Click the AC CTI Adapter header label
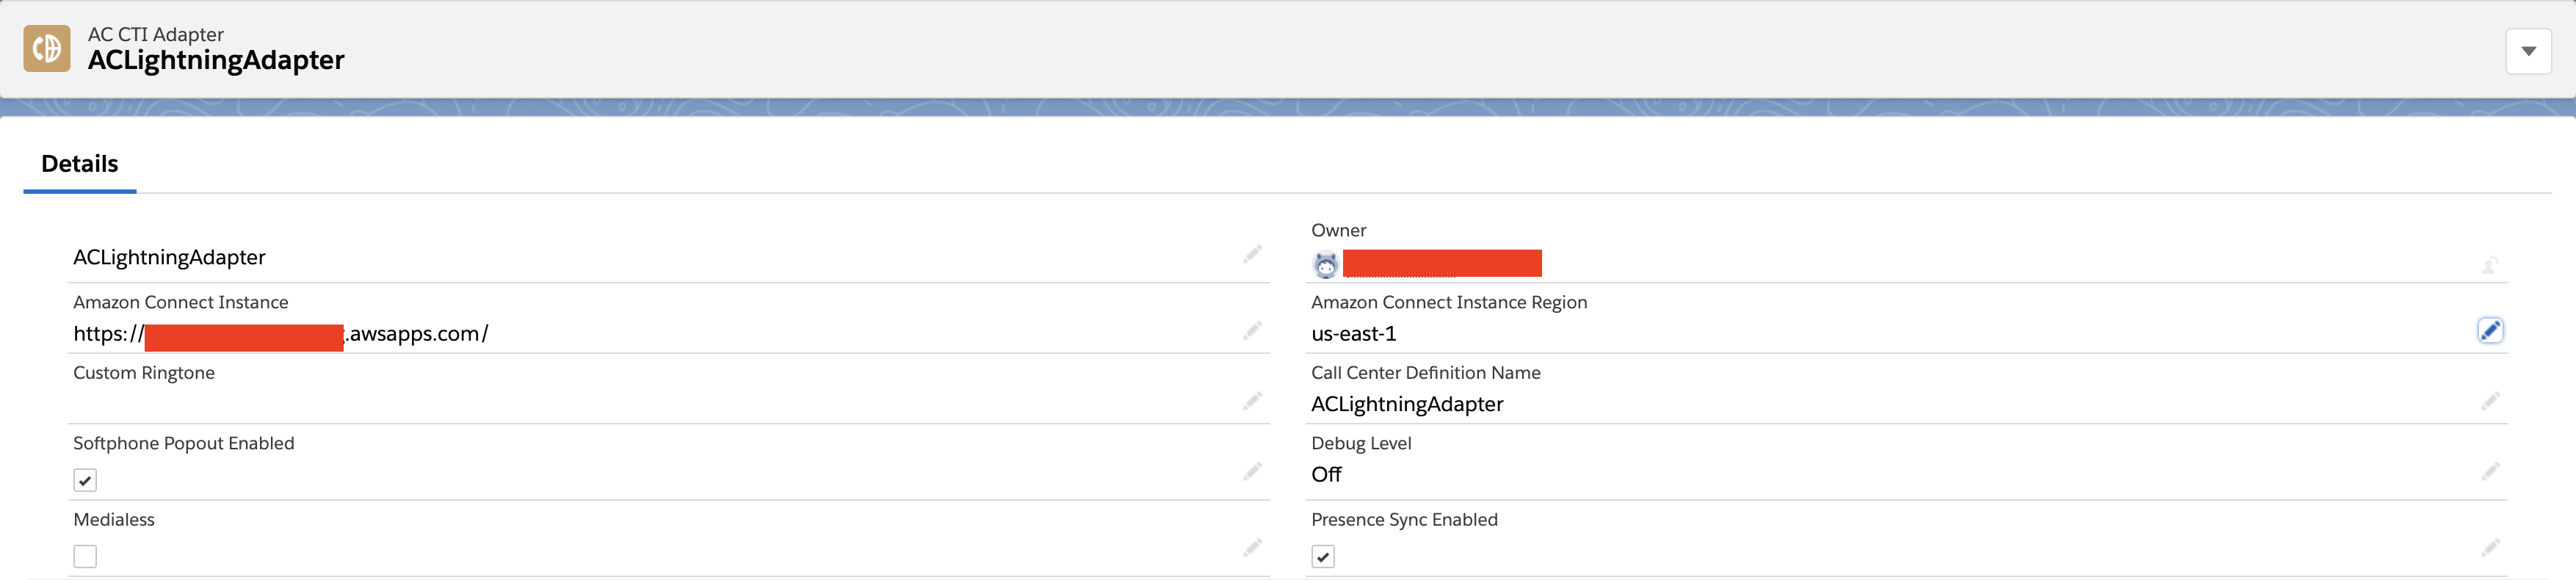The width and height of the screenshot is (2576, 580). coord(156,34)
